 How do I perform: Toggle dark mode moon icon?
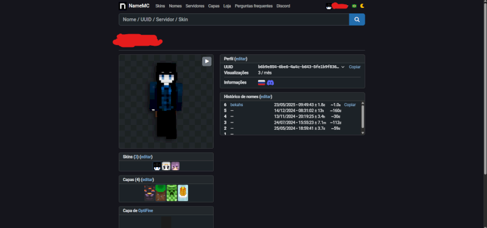pos(362,6)
